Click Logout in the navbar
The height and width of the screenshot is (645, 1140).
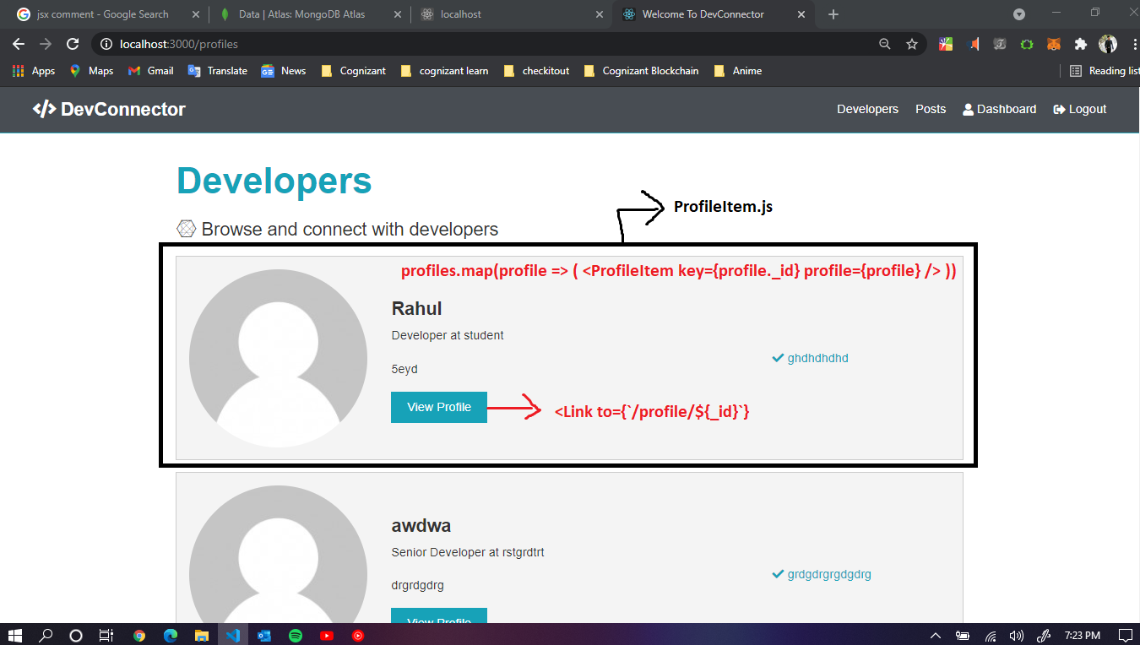point(1079,109)
